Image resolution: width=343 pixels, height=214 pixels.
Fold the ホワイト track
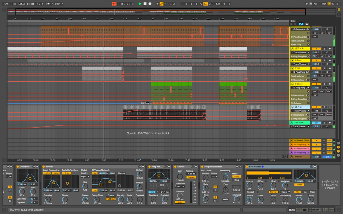[x=292, y=49]
